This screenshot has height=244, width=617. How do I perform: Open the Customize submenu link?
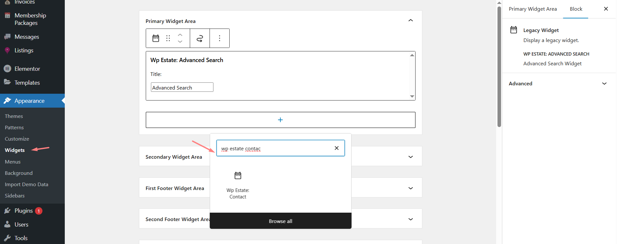(17, 139)
